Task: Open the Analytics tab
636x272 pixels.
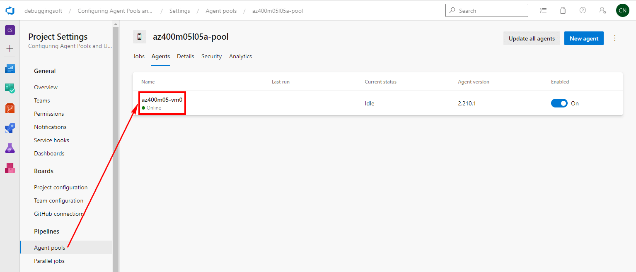Action: (x=240, y=56)
